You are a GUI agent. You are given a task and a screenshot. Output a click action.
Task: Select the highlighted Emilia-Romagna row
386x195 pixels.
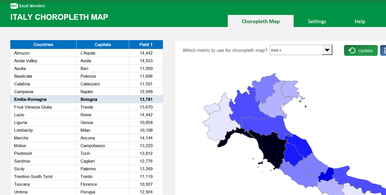(43, 99)
